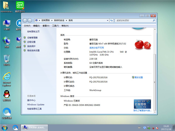Click the 更改设置 link

point(139,78)
